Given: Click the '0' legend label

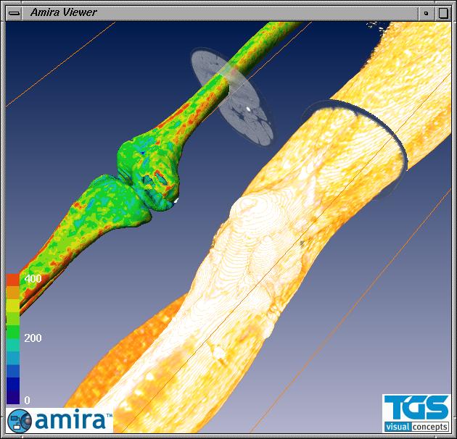Looking at the screenshot, I should click(x=27, y=401).
